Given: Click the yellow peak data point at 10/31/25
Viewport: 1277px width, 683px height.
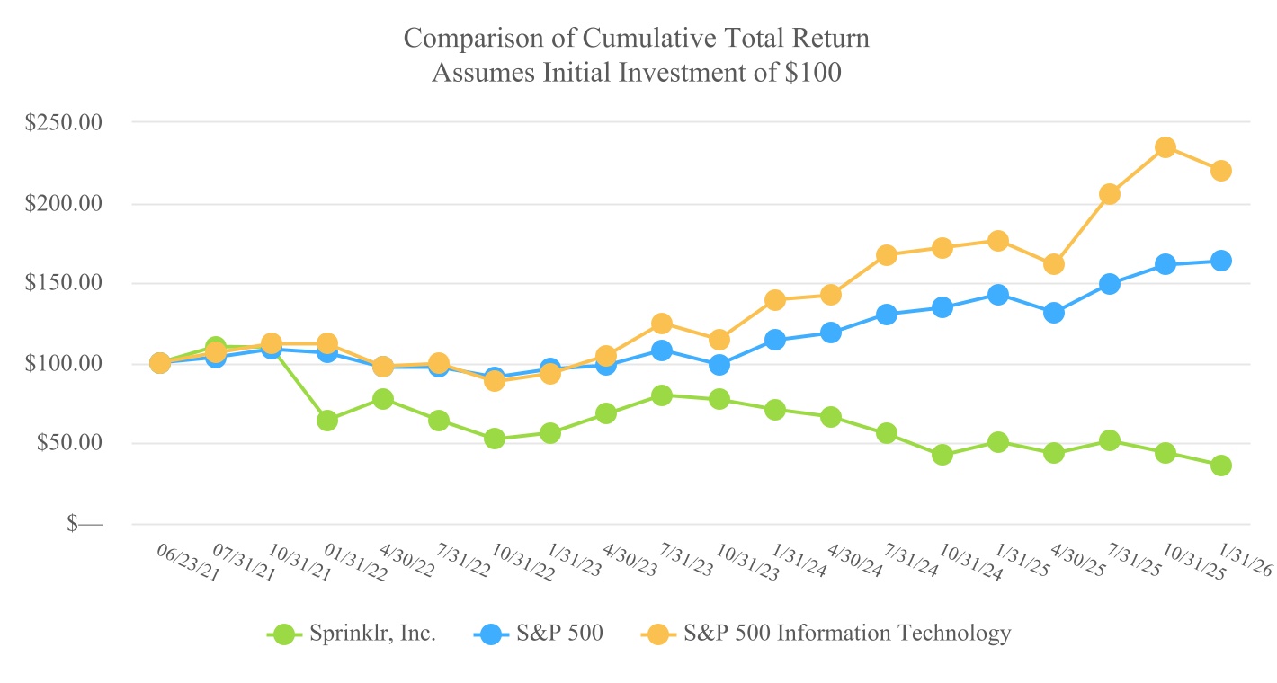Looking at the screenshot, I should tap(1165, 147).
